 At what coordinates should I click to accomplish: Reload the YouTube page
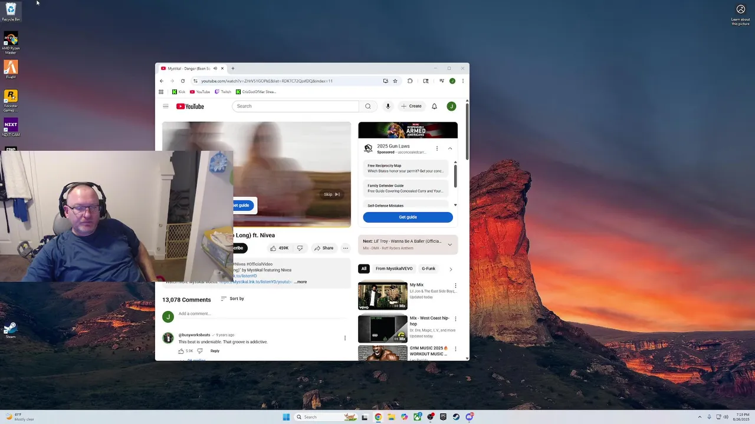tap(183, 81)
